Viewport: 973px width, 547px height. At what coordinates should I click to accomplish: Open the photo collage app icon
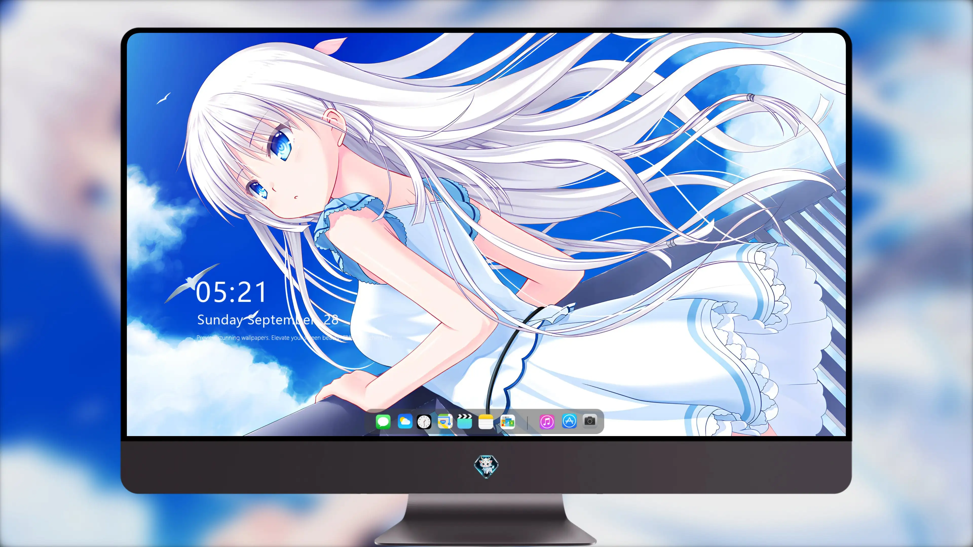(x=507, y=422)
